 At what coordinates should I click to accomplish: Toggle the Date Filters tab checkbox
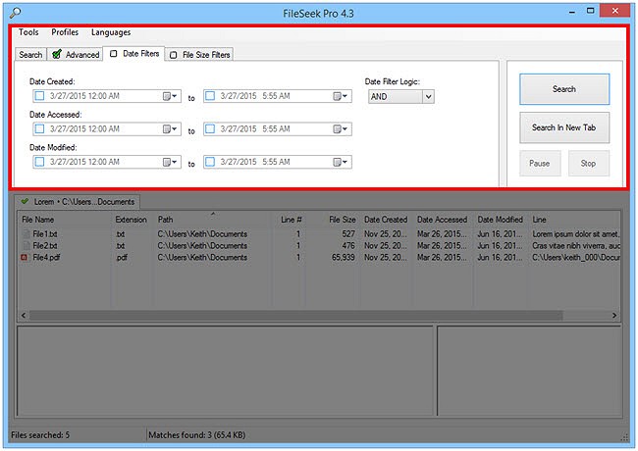pos(114,54)
